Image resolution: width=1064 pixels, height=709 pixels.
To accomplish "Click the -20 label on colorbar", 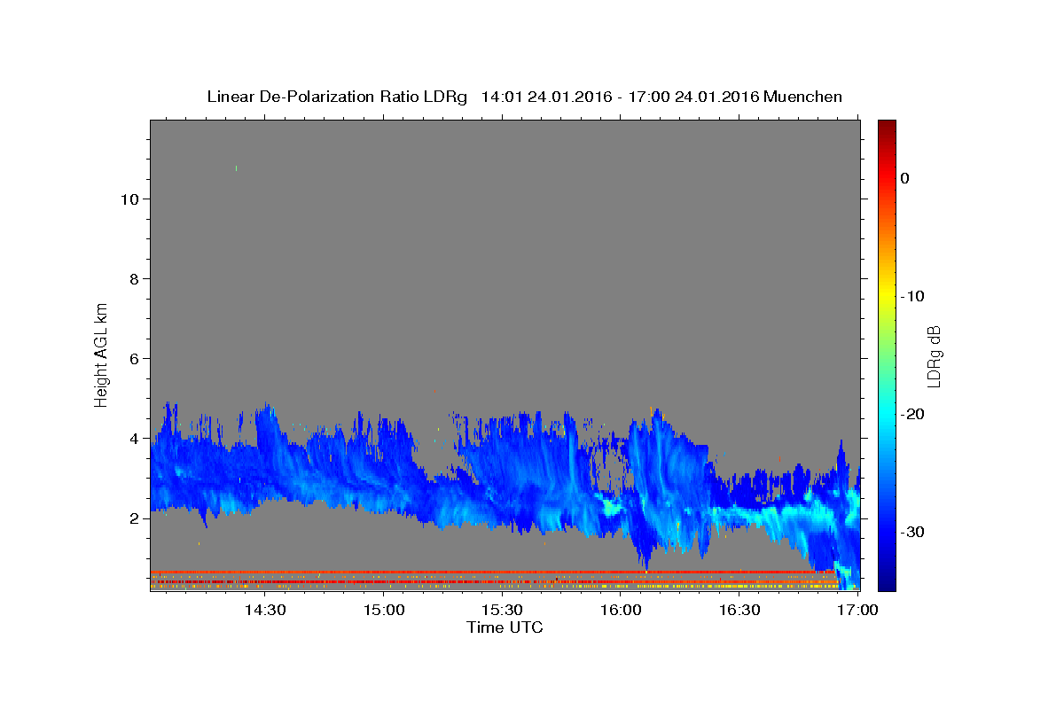I will pos(913,414).
